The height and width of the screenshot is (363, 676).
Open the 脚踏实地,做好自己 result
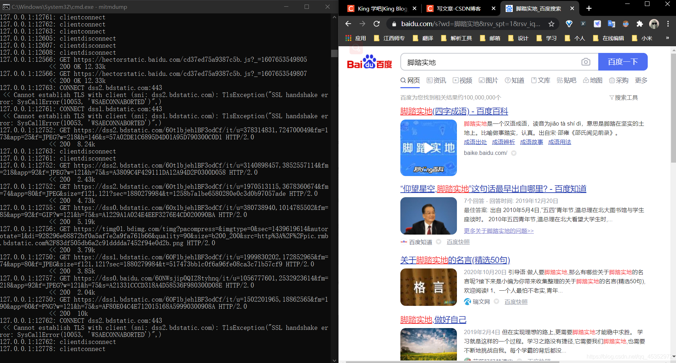pyautogui.click(x=433, y=320)
